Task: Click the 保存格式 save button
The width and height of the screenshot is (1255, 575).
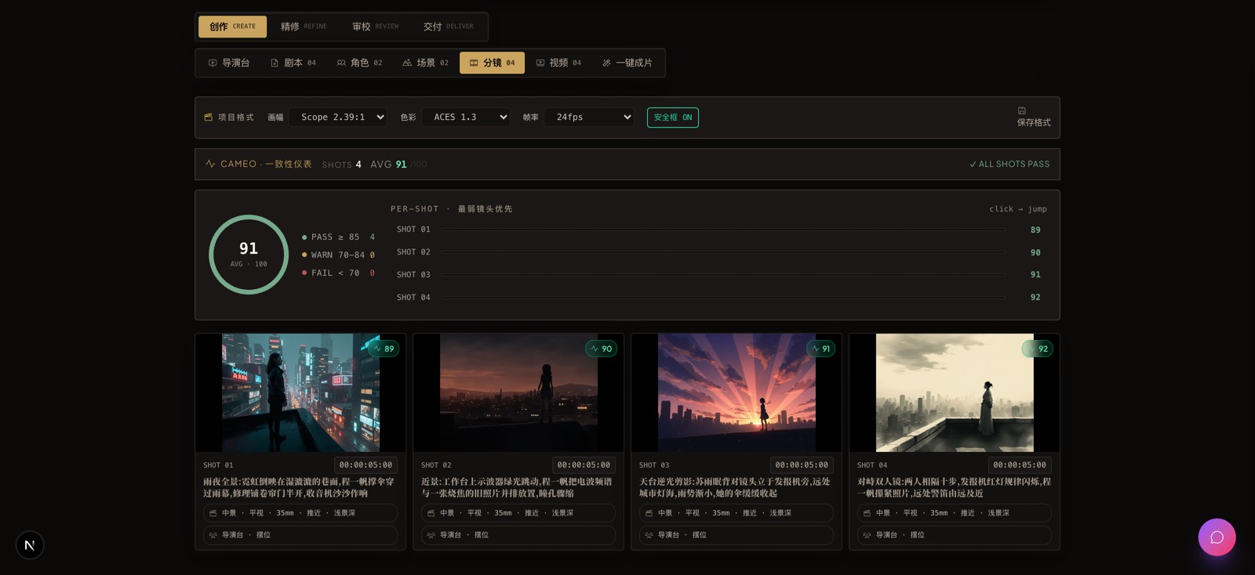Action: pos(1034,118)
